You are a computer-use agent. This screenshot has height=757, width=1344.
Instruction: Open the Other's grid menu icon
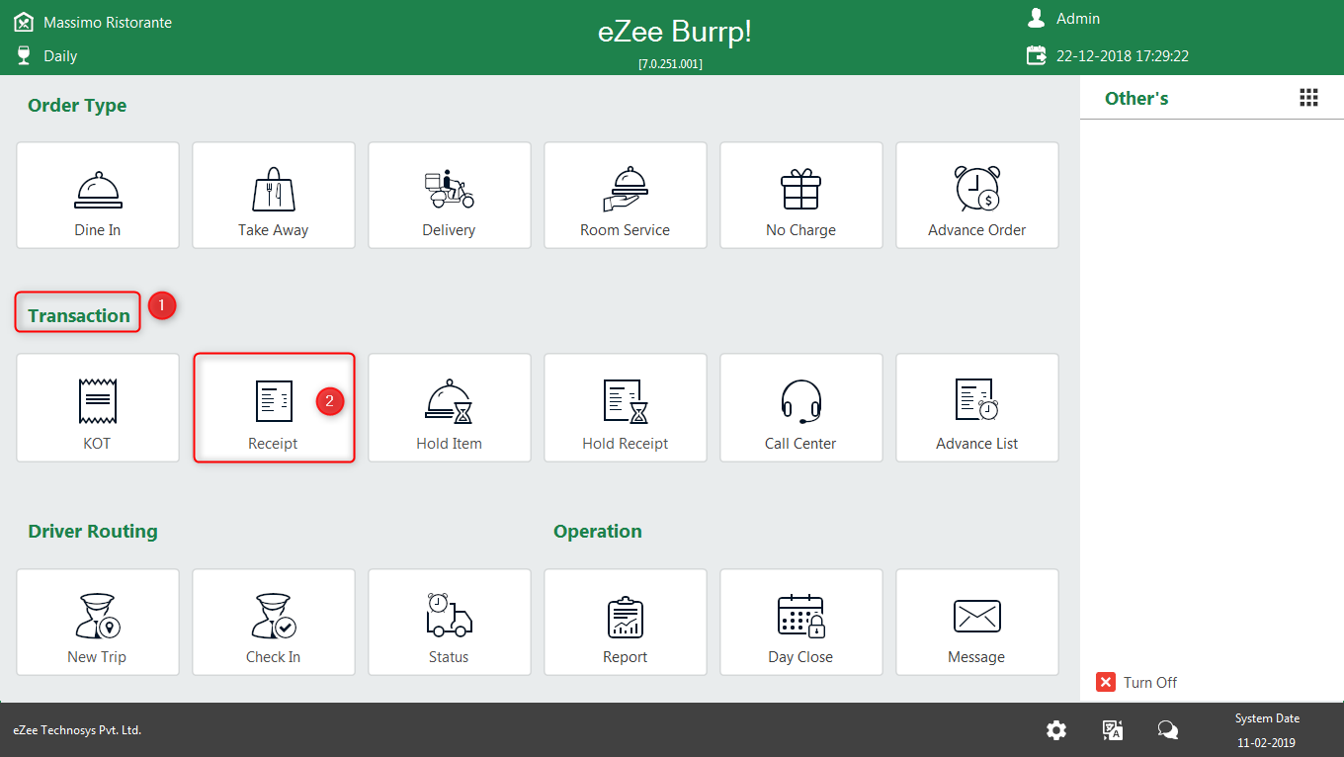1308,97
